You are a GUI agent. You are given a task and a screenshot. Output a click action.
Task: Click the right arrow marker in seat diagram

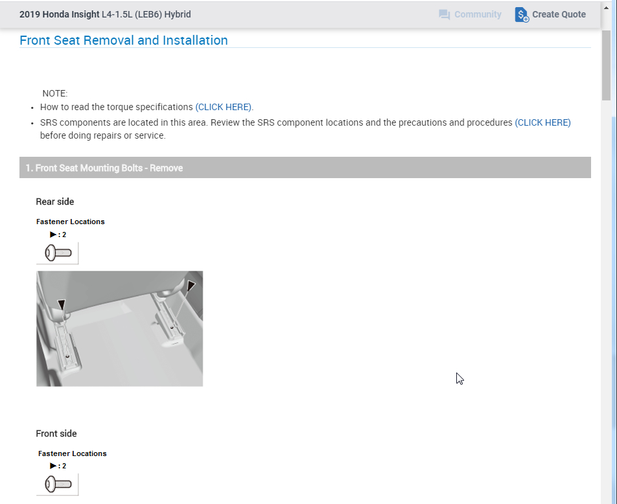[x=191, y=285]
